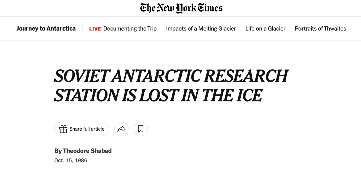
Task: Click author name Theodore Shabad
Action: tap(87, 151)
